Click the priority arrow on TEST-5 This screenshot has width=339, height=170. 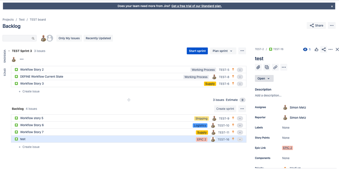[x=233, y=69]
